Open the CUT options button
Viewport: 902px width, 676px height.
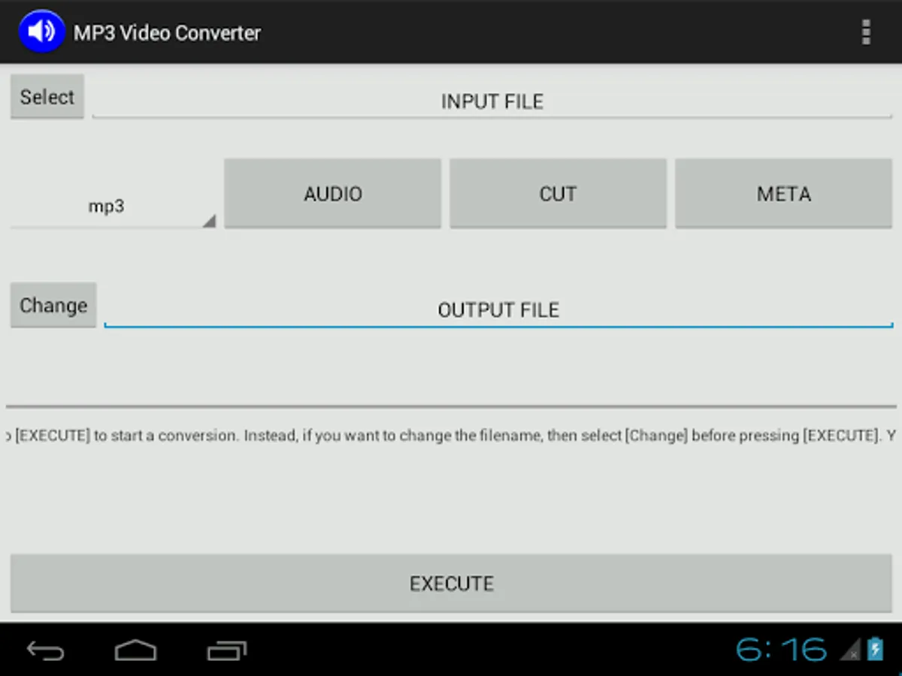coord(558,194)
